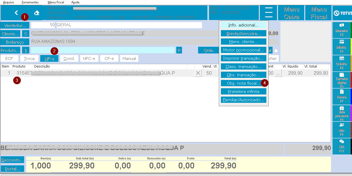The height and width of the screenshot is (176, 352).
Task: Open the Arquivo menu
Action: coord(8,2)
